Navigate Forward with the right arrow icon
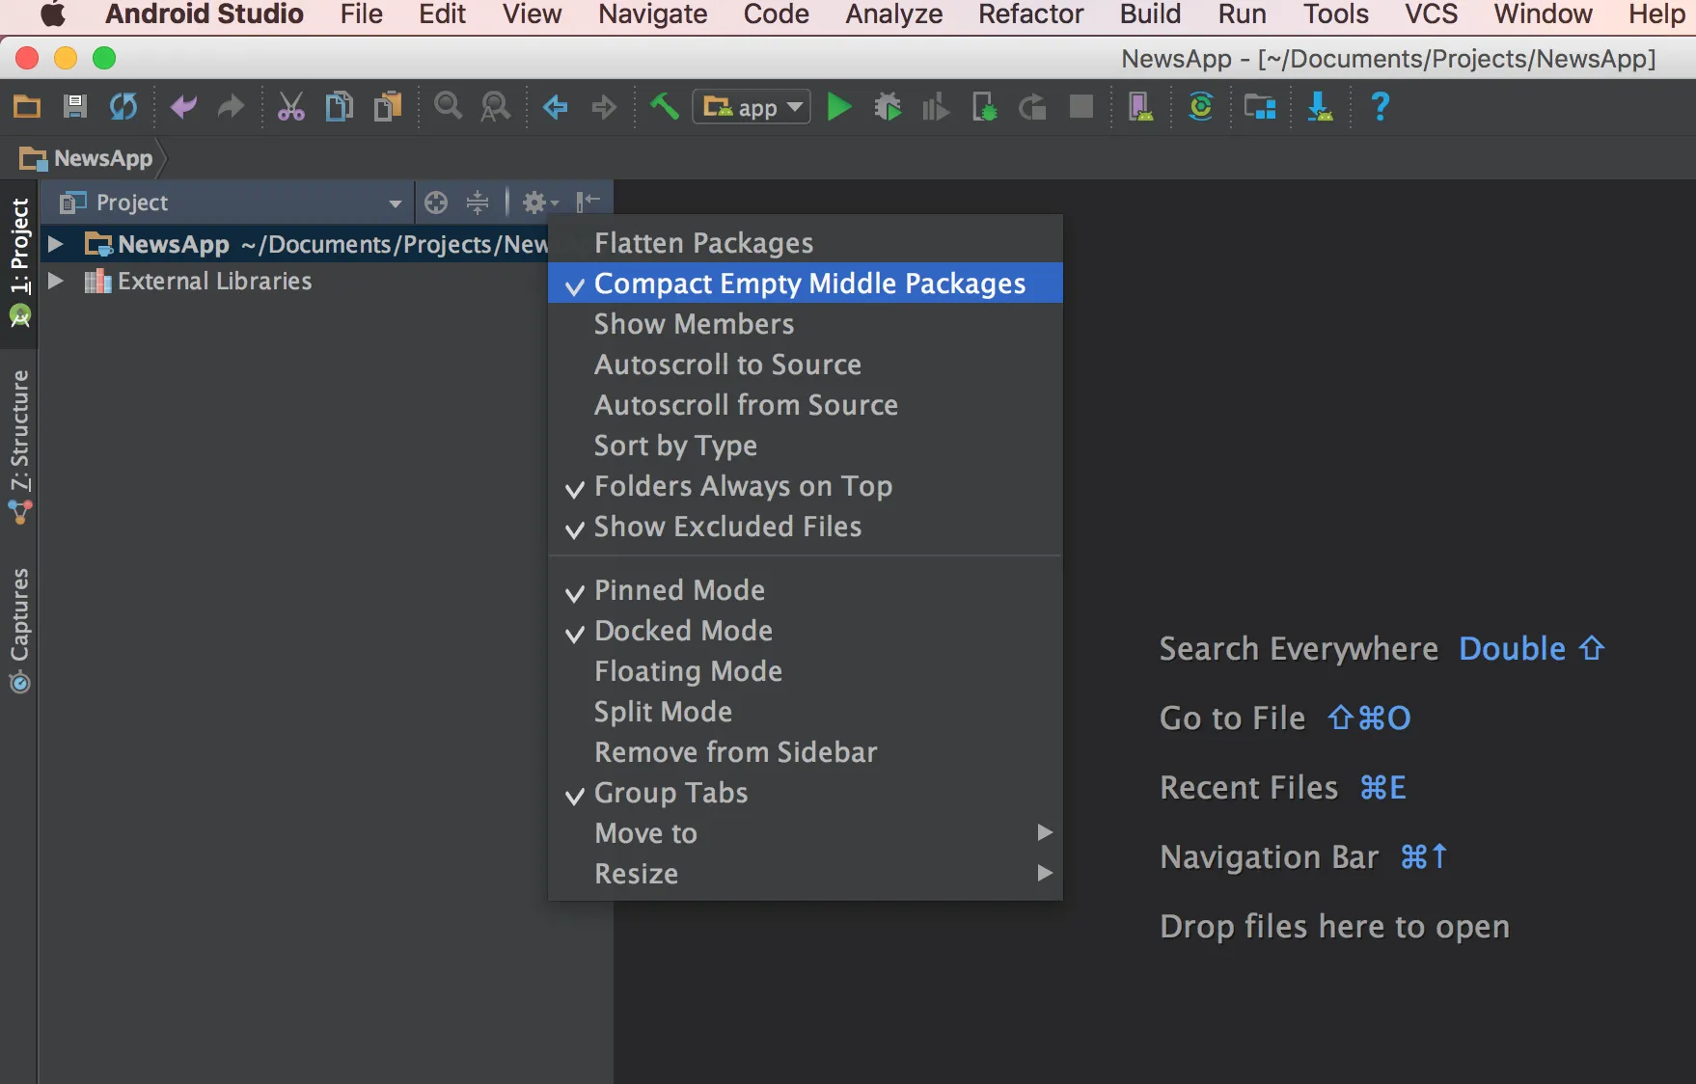Image resolution: width=1696 pixels, height=1084 pixels. [604, 106]
